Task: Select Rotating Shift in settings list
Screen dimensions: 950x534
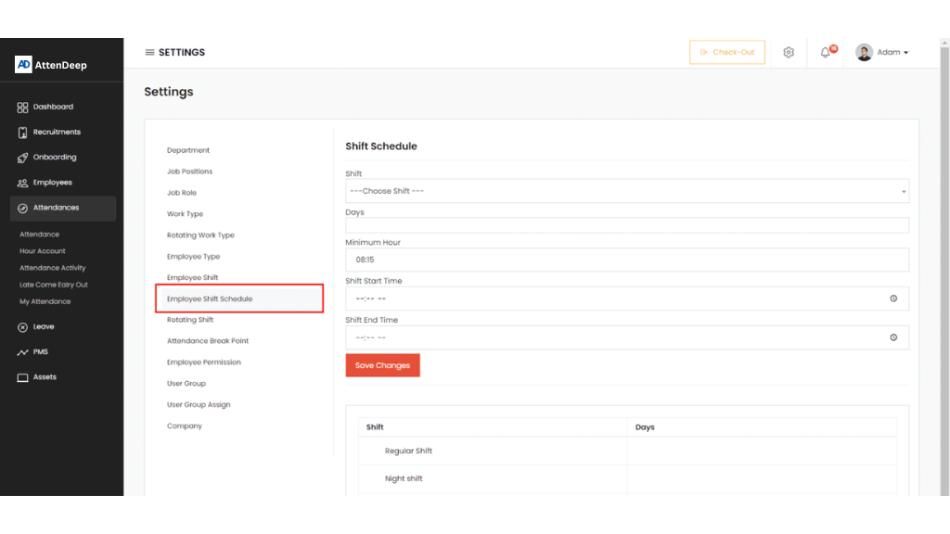Action: (x=190, y=320)
